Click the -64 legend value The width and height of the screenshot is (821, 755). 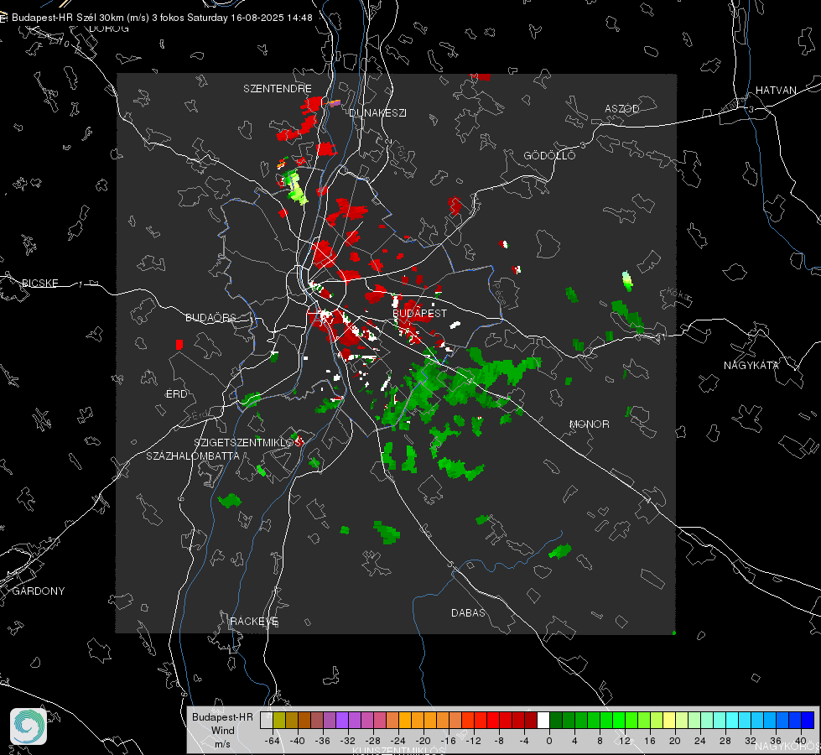(272, 741)
